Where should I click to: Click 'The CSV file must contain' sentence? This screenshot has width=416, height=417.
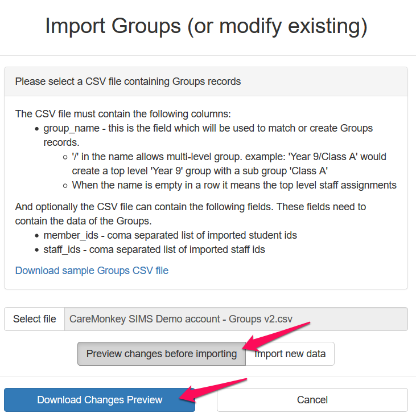[x=123, y=114]
